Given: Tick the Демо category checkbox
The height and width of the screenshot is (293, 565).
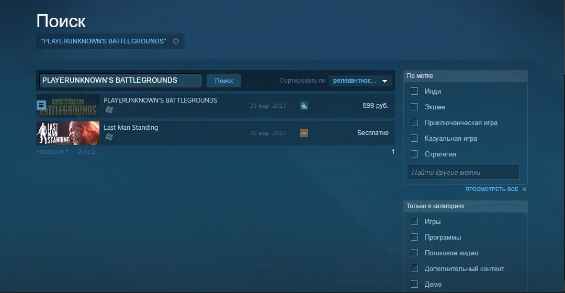Looking at the screenshot, I should point(414,284).
